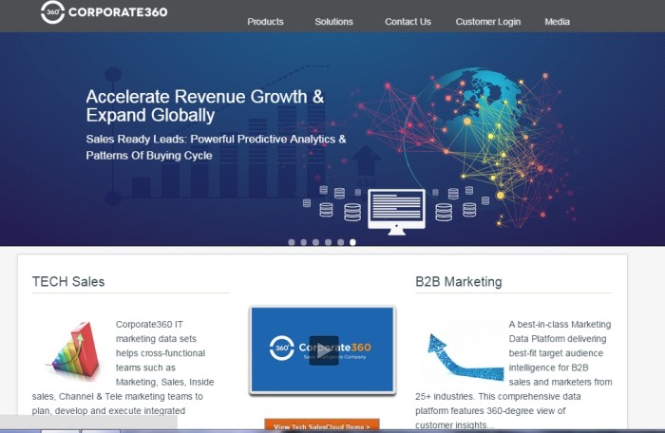Click the 'A best-in-class Marketing Data Platform' paragraph
The width and height of the screenshot is (665, 433).
[514, 374]
